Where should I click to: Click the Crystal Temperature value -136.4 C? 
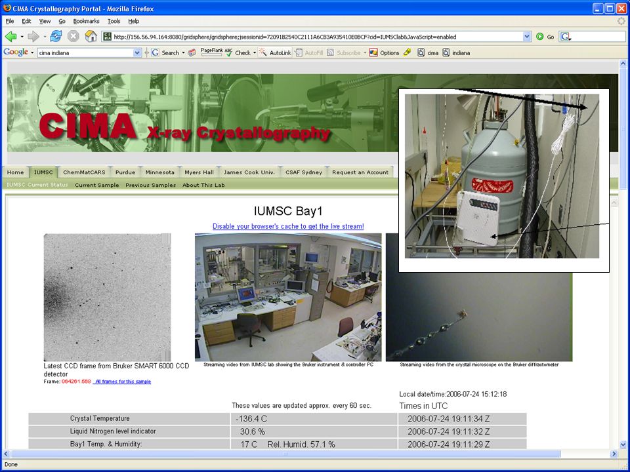point(251,419)
